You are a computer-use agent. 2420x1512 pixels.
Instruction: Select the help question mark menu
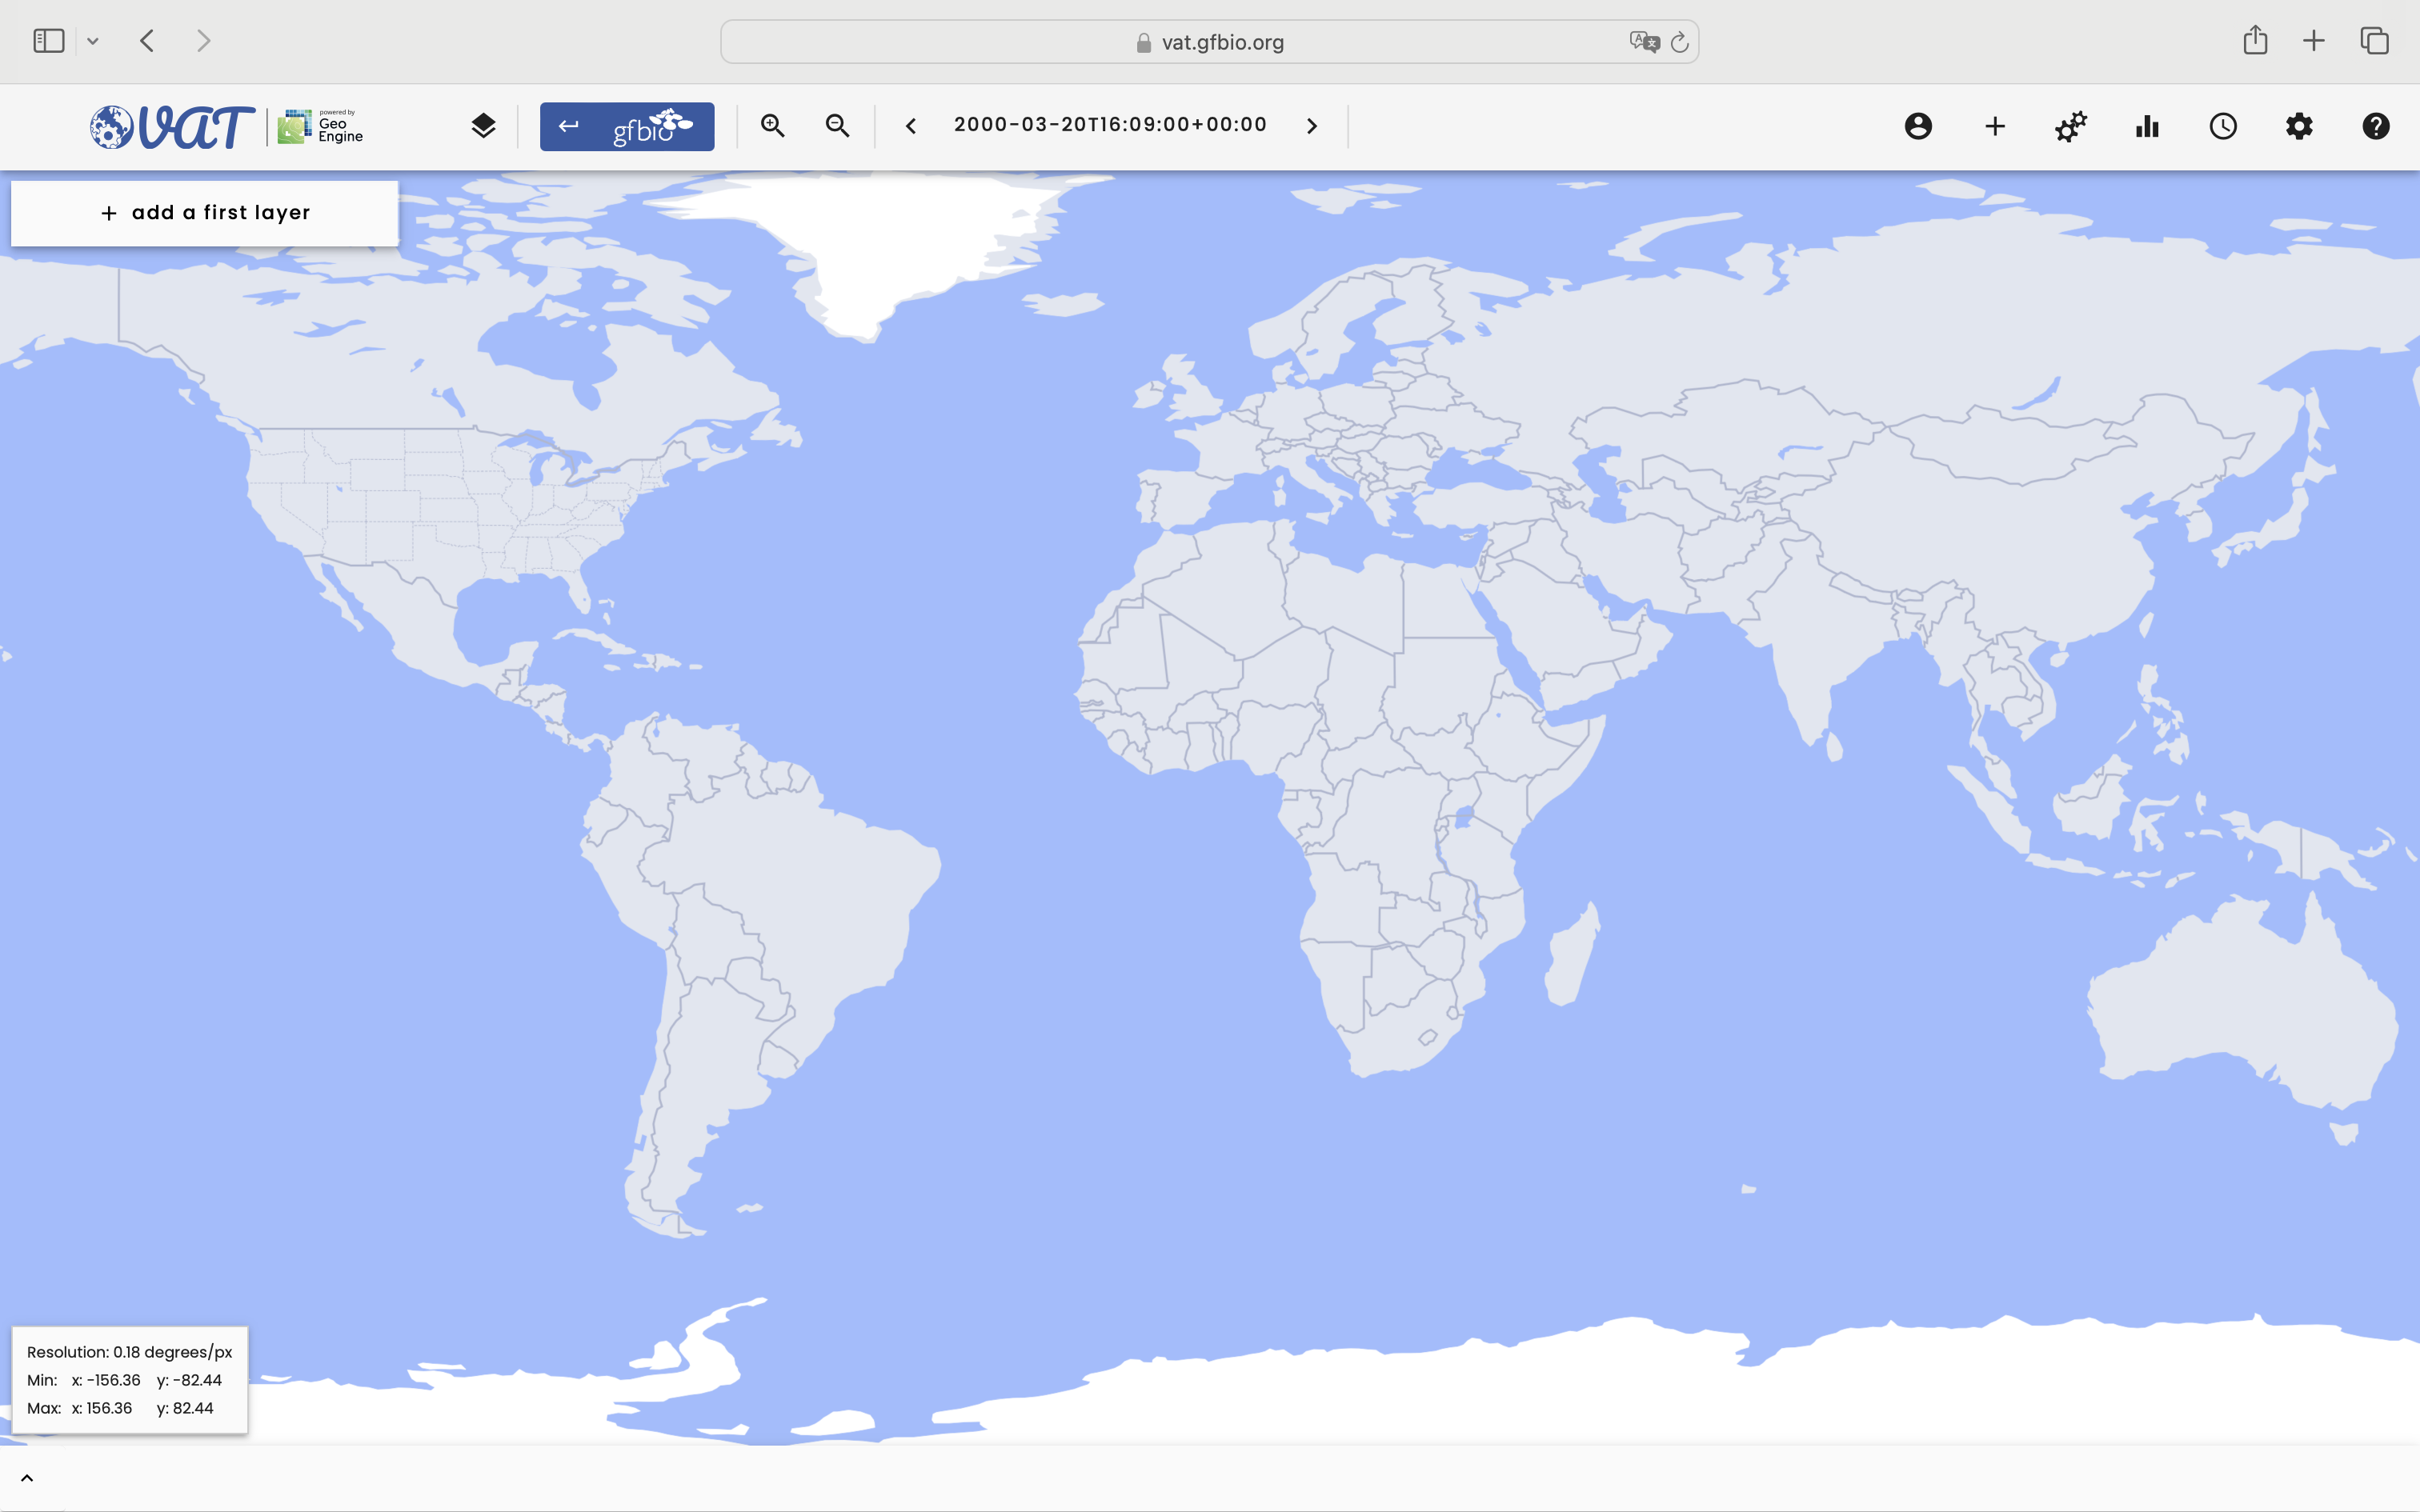click(2374, 126)
